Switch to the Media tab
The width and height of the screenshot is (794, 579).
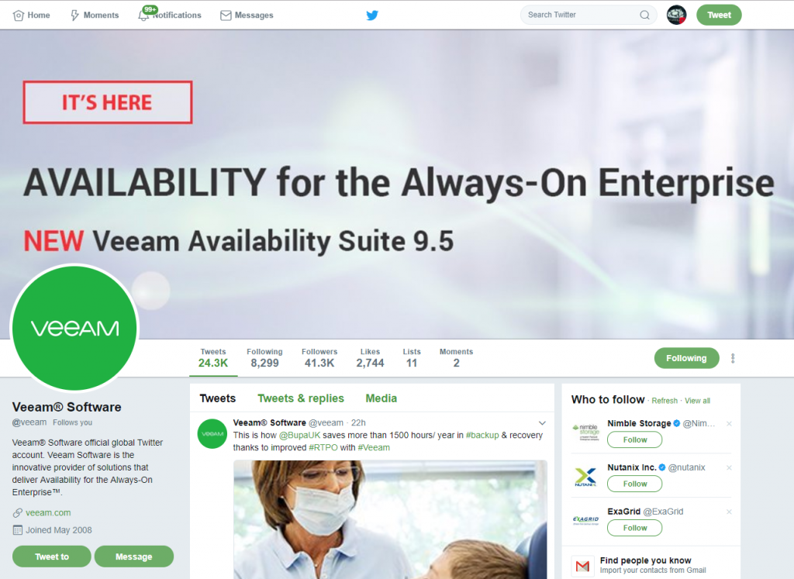point(381,398)
